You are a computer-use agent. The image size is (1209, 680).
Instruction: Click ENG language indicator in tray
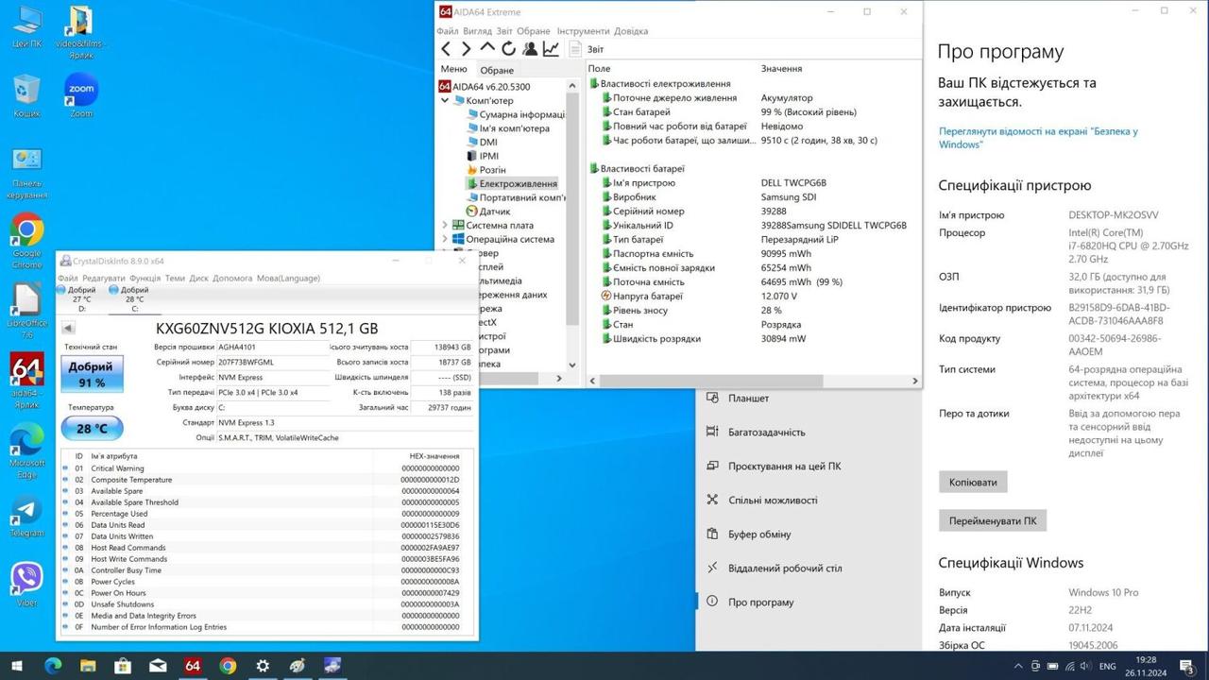pos(1108,667)
